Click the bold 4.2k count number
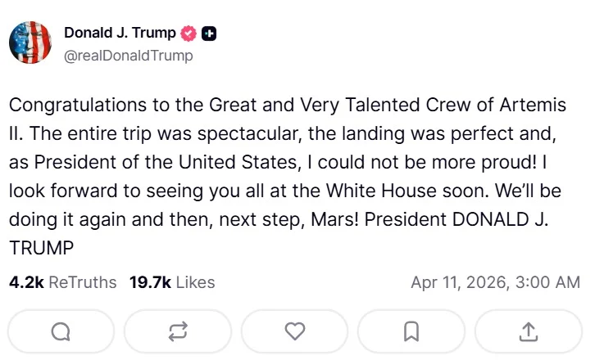This screenshot has height=360, width=595. 26,282
